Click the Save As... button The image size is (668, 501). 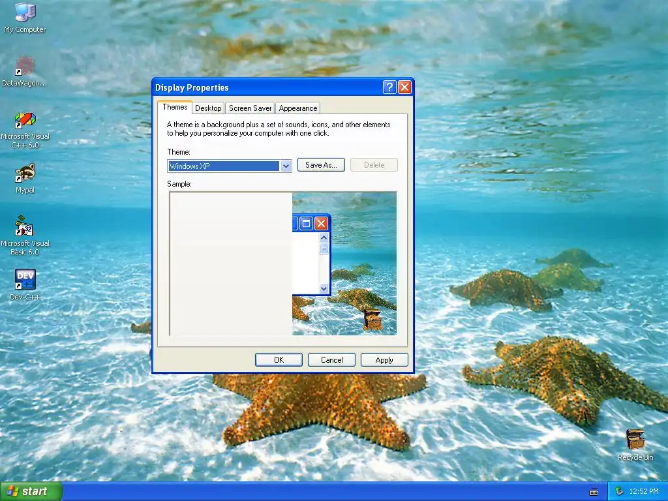pyautogui.click(x=321, y=165)
